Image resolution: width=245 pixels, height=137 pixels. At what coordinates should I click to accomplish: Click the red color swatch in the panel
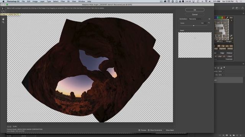[x=224, y=18]
